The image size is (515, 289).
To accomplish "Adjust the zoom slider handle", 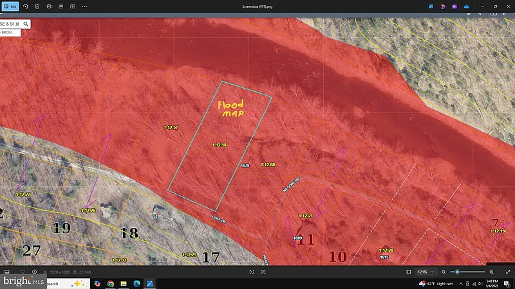I will point(457,272).
